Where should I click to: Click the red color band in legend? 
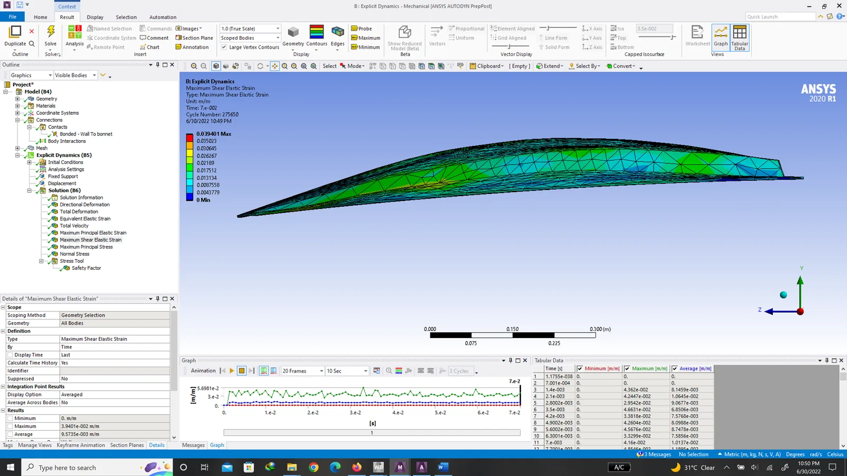coord(190,138)
